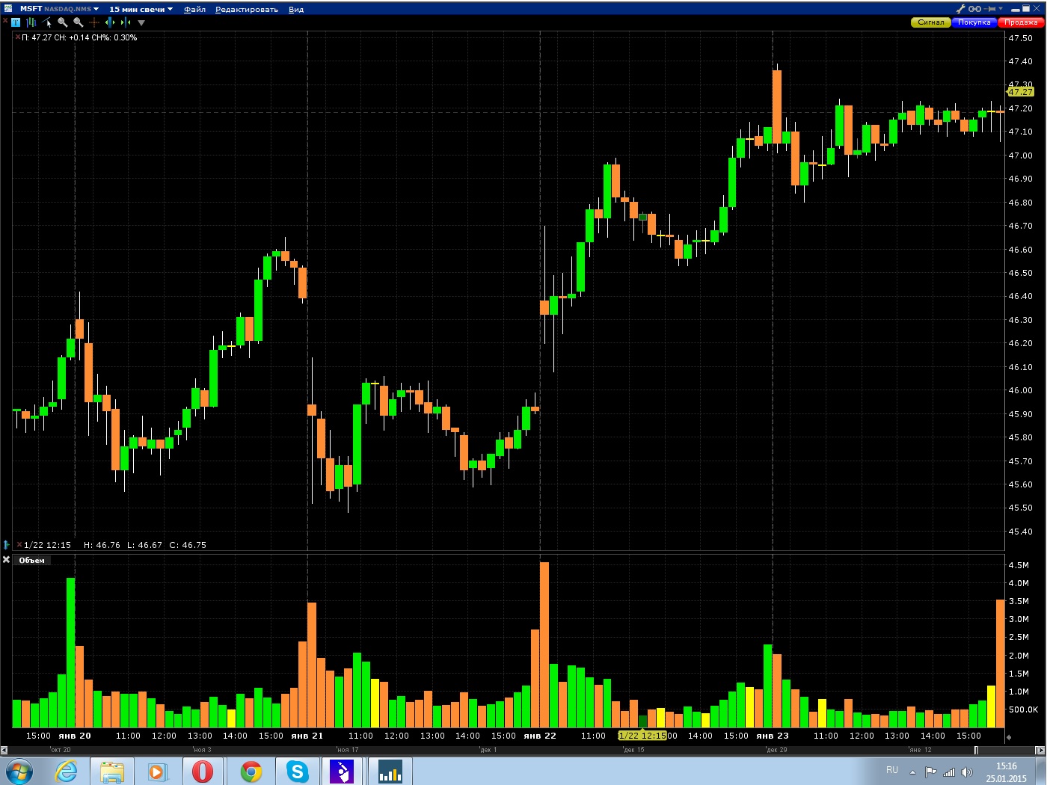Click the app icon in title bar

coord(8,9)
